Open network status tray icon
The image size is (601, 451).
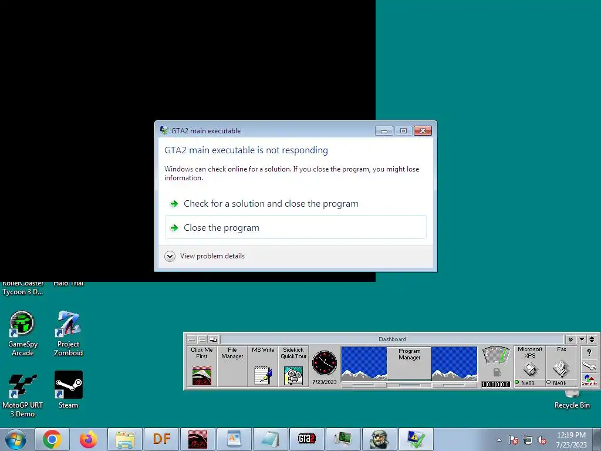click(x=528, y=440)
